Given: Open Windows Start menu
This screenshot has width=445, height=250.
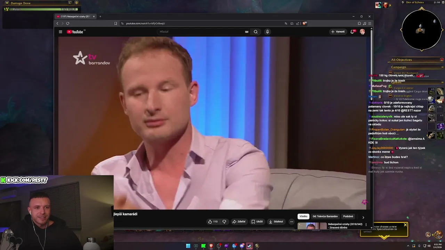Looking at the screenshot, I should pyautogui.click(x=188, y=246).
